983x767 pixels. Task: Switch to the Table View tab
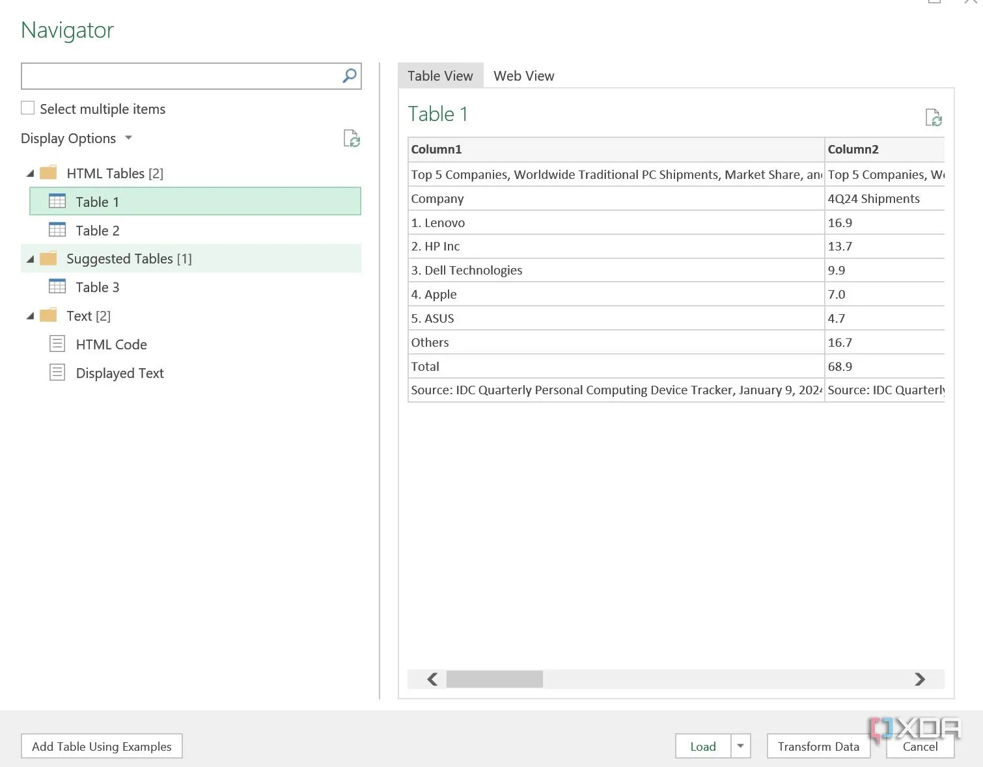[440, 76]
